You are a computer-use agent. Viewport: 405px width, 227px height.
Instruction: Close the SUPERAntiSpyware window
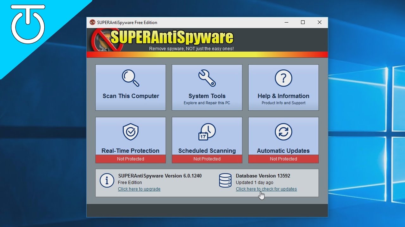[320, 22]
